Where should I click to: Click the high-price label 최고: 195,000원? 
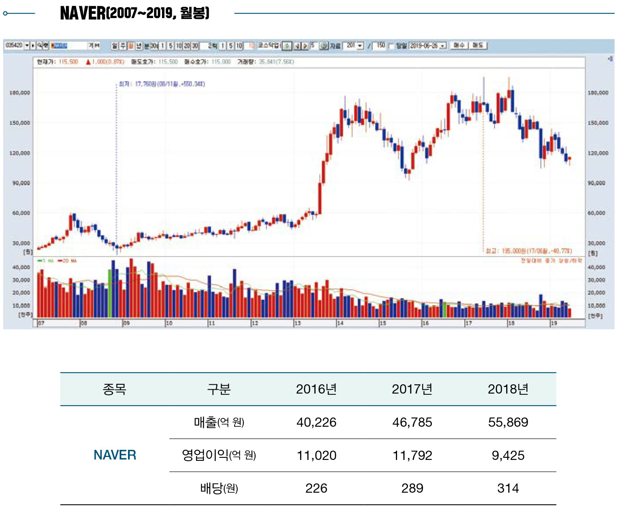coord(529,251)
